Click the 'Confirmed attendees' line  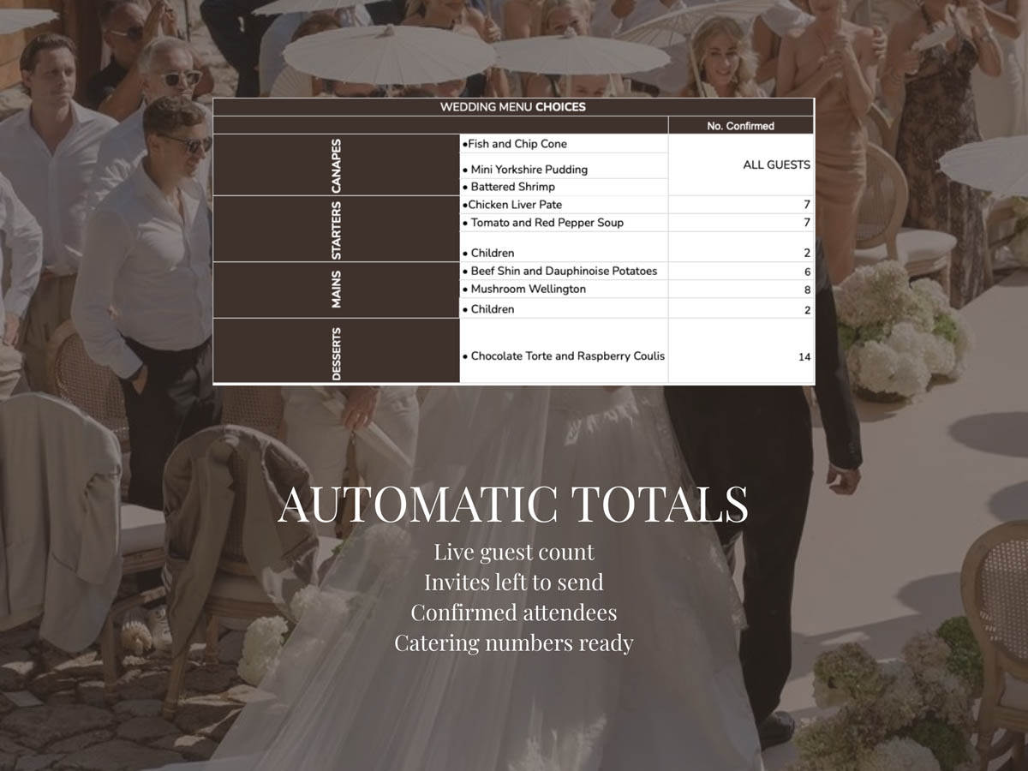[514, 613]
